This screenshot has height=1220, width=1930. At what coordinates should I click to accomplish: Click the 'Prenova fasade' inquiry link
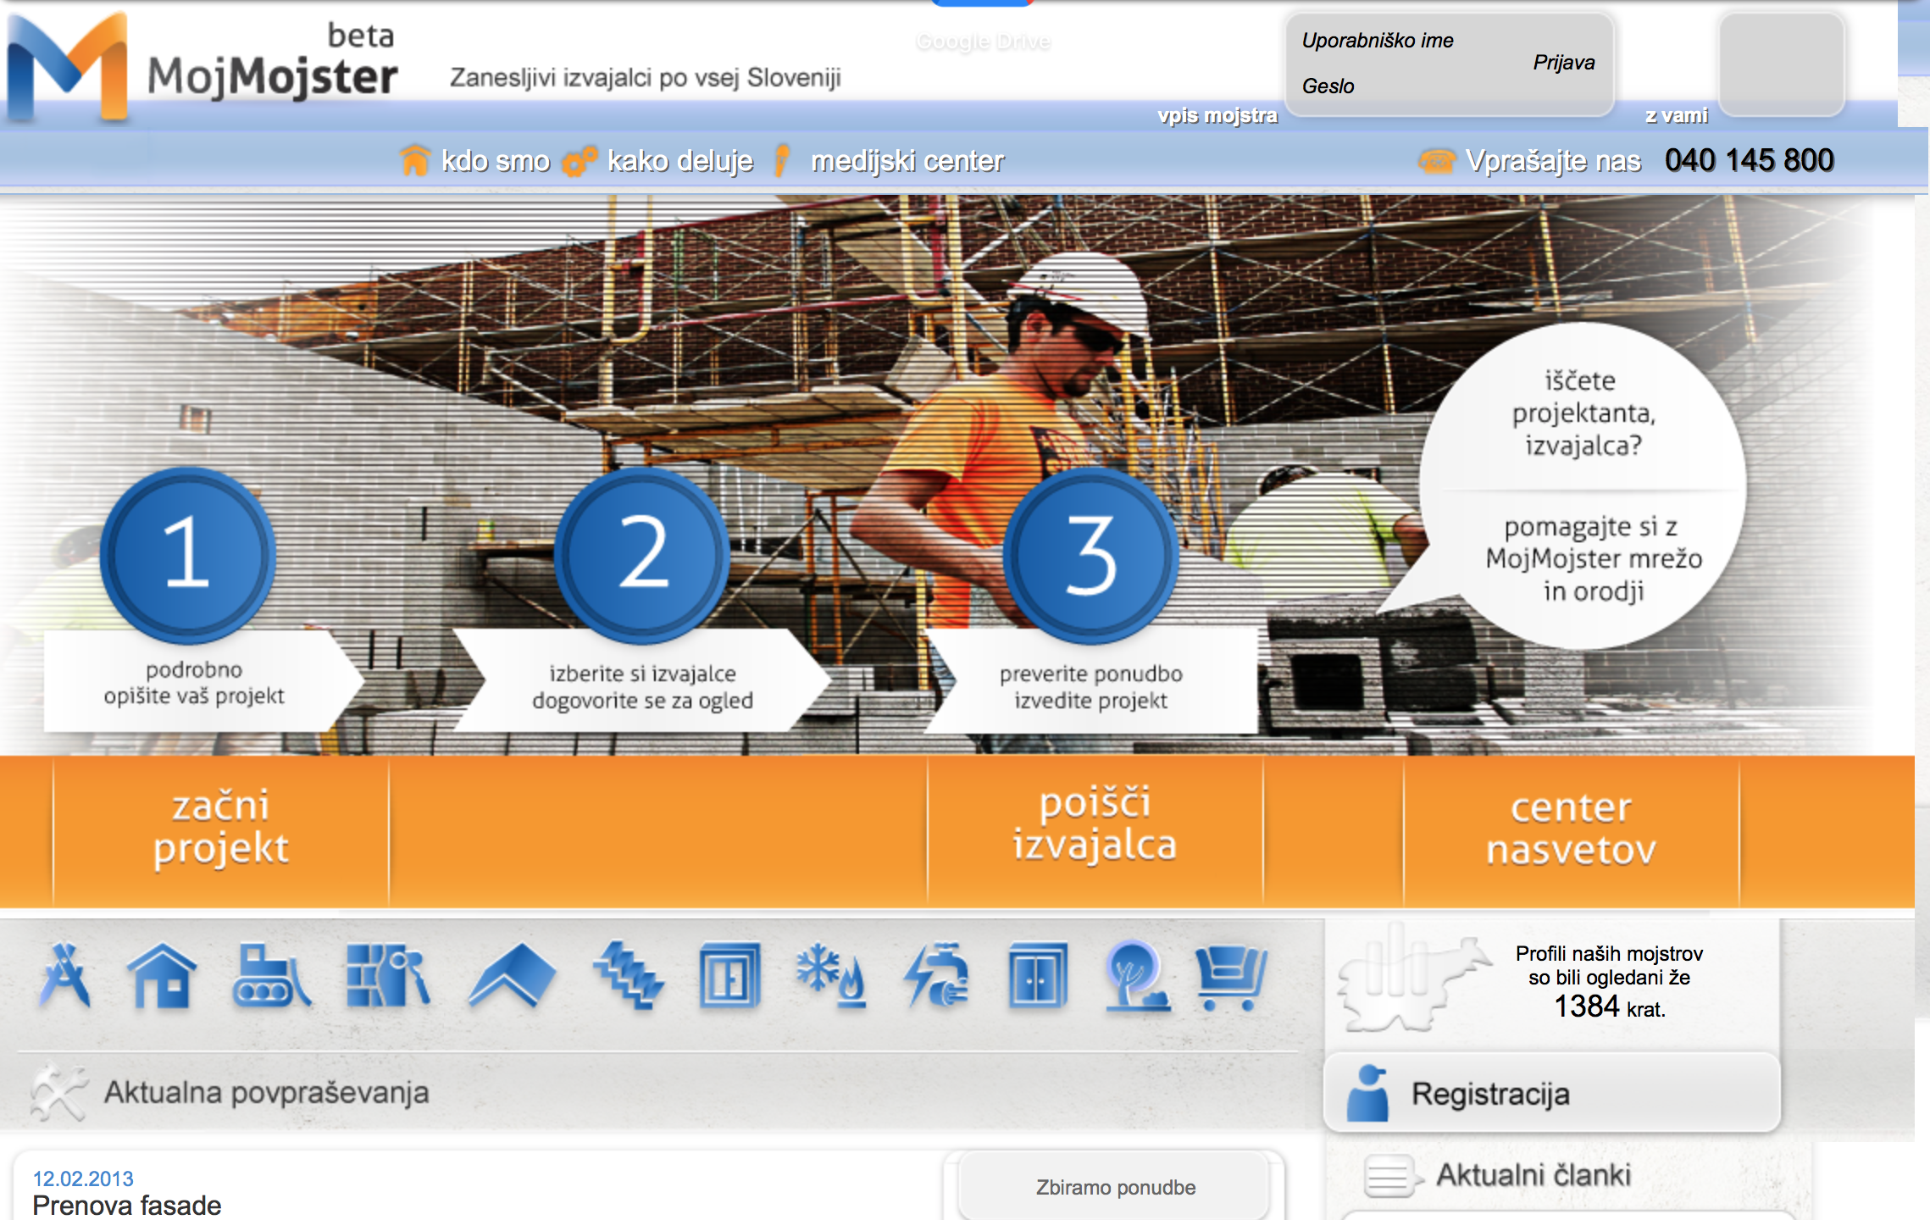pos(127,1205)
